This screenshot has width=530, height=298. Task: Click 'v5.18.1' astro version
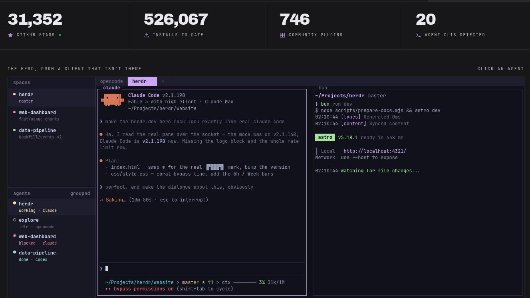point(348,138)
